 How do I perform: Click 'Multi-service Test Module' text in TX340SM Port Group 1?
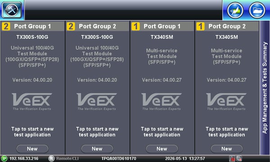(x=162, y=54)
